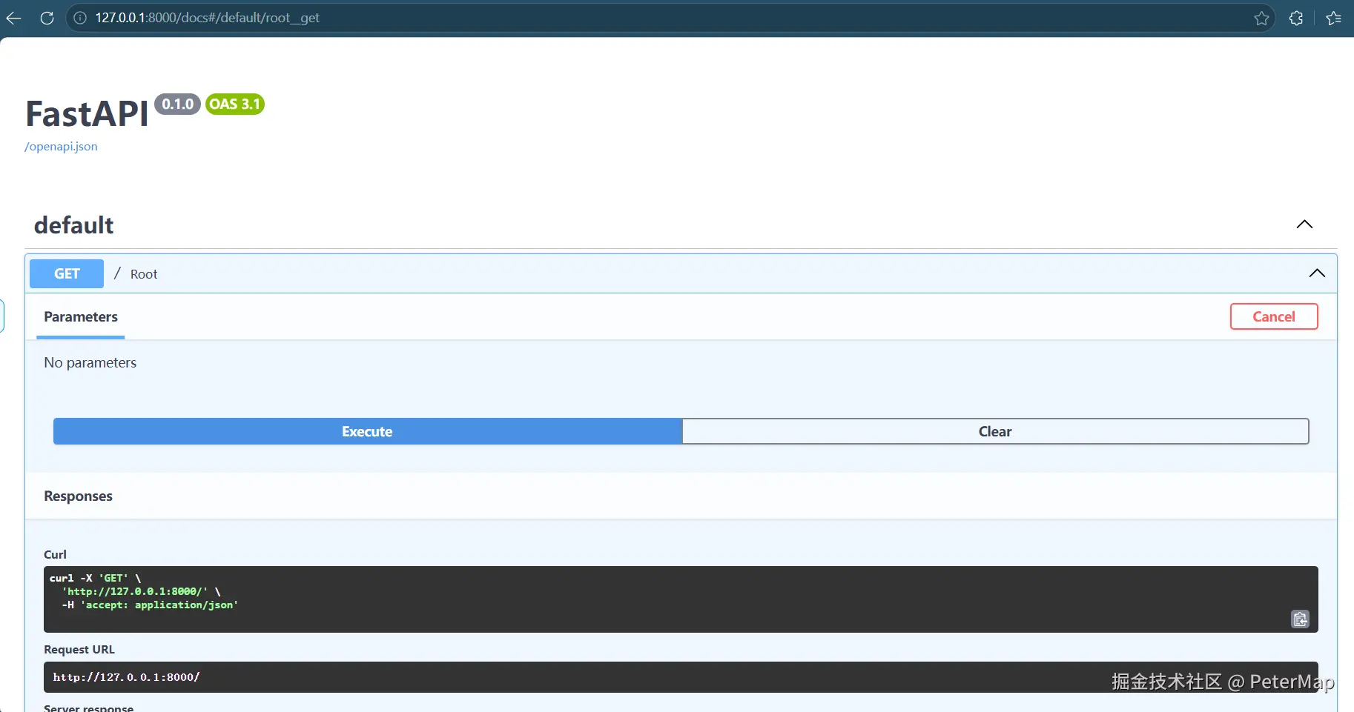Click the curl command code block
This screenshot has width=1354, height=712.
click(681, 599)
